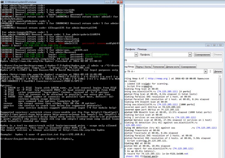Go to the Сканирование tab

(188, 67)
